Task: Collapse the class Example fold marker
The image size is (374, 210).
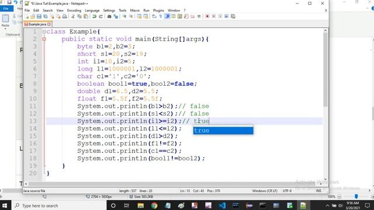Action: click(x=44, y=32)
